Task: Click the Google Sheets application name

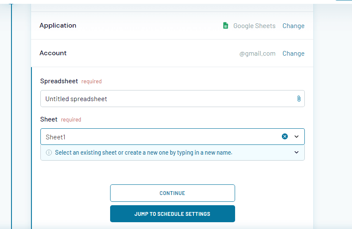Action: tap(254, 26)
